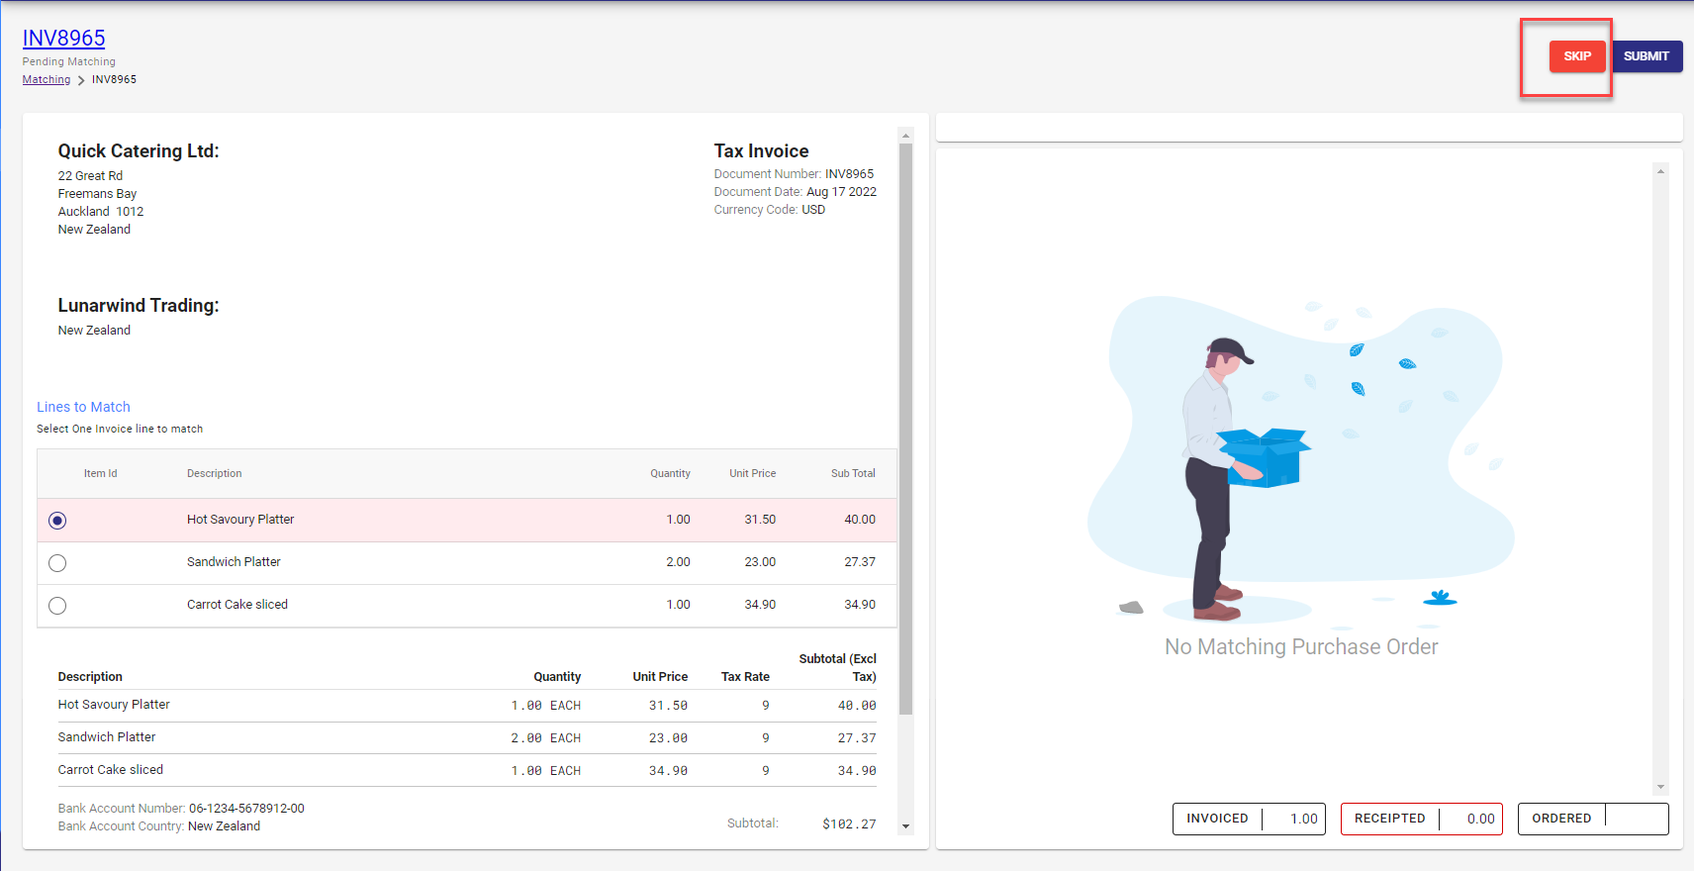Click the invoice panel scroll-up arrow

point(905,136)
